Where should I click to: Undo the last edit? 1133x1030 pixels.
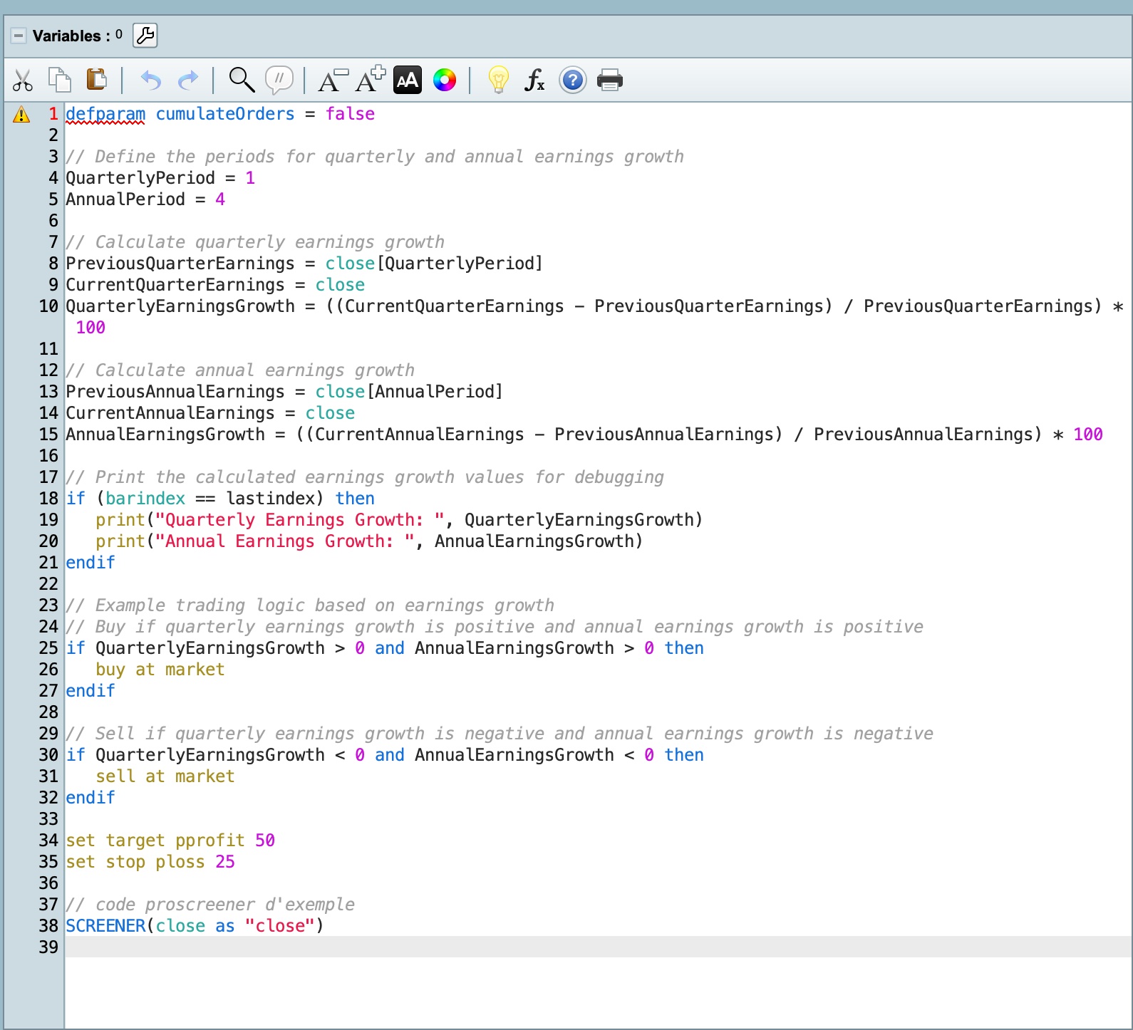[150, 80]
